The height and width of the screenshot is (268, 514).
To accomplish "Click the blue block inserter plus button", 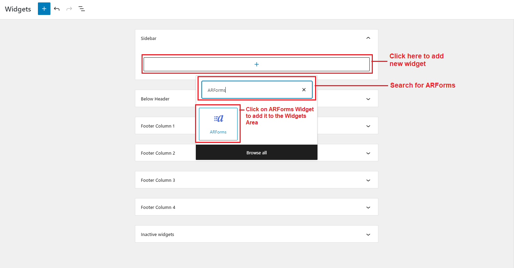I will 44,9.
